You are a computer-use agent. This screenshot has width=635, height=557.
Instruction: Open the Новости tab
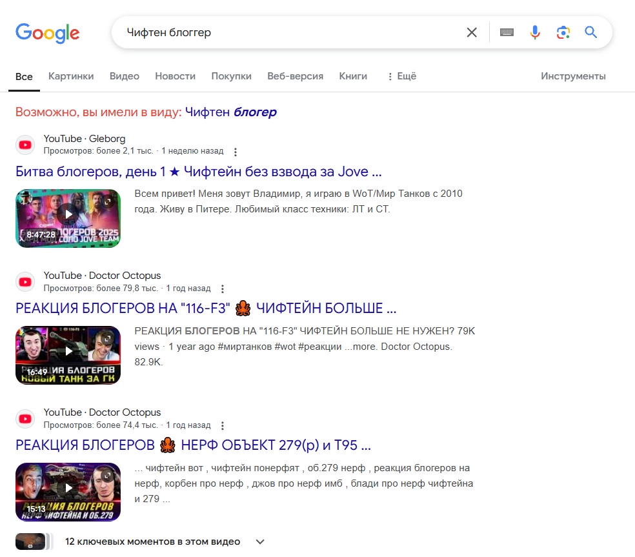[x=176, y=76]
